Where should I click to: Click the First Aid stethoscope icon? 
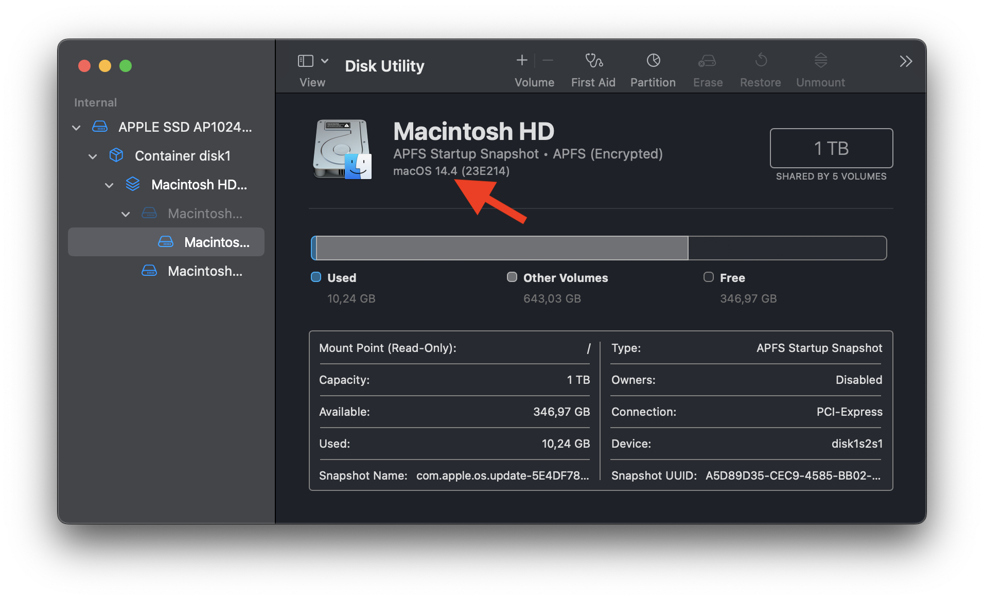tap(593, 61)
